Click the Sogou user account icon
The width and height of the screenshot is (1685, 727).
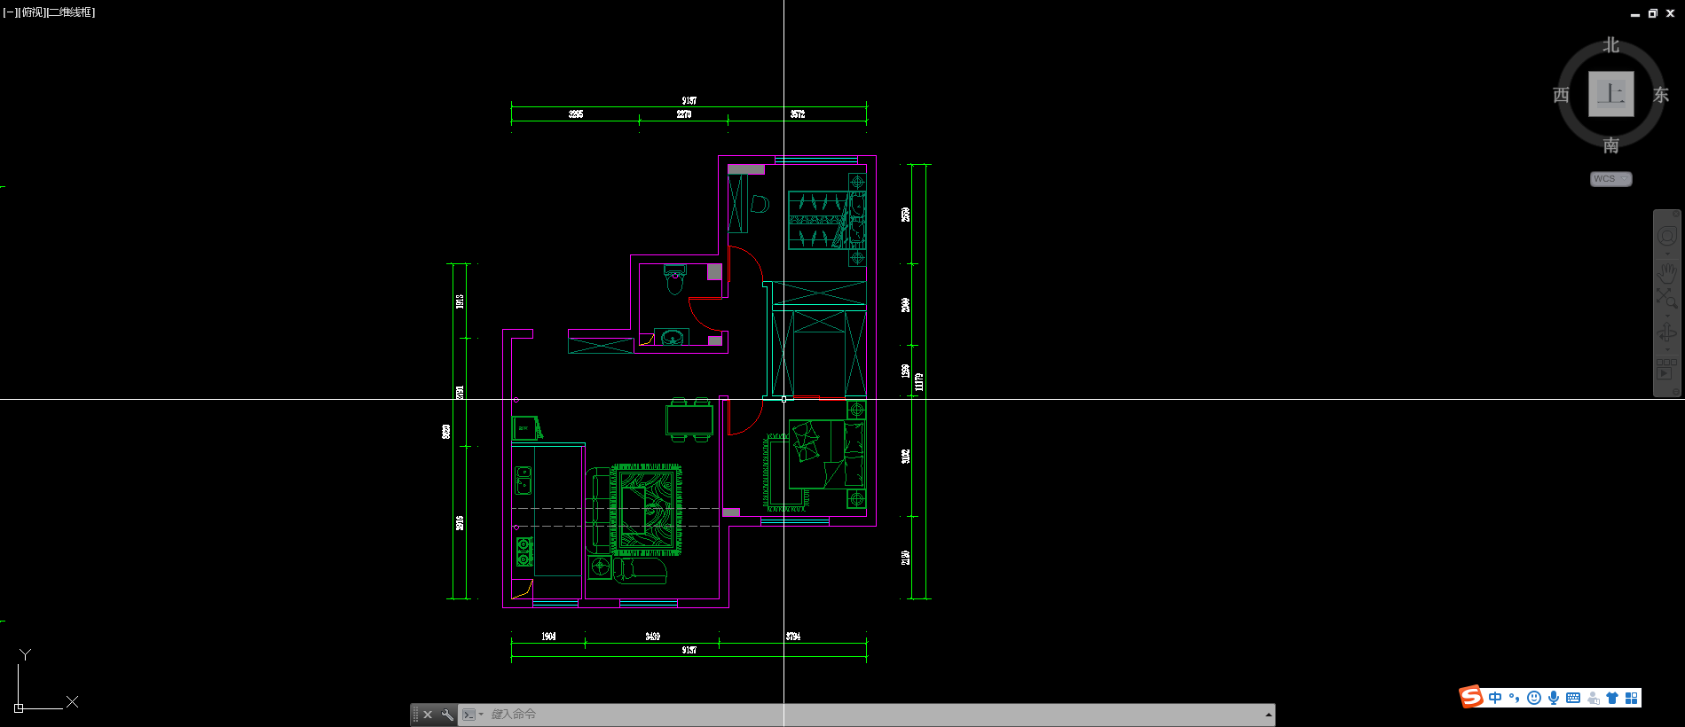[1594, 698]
